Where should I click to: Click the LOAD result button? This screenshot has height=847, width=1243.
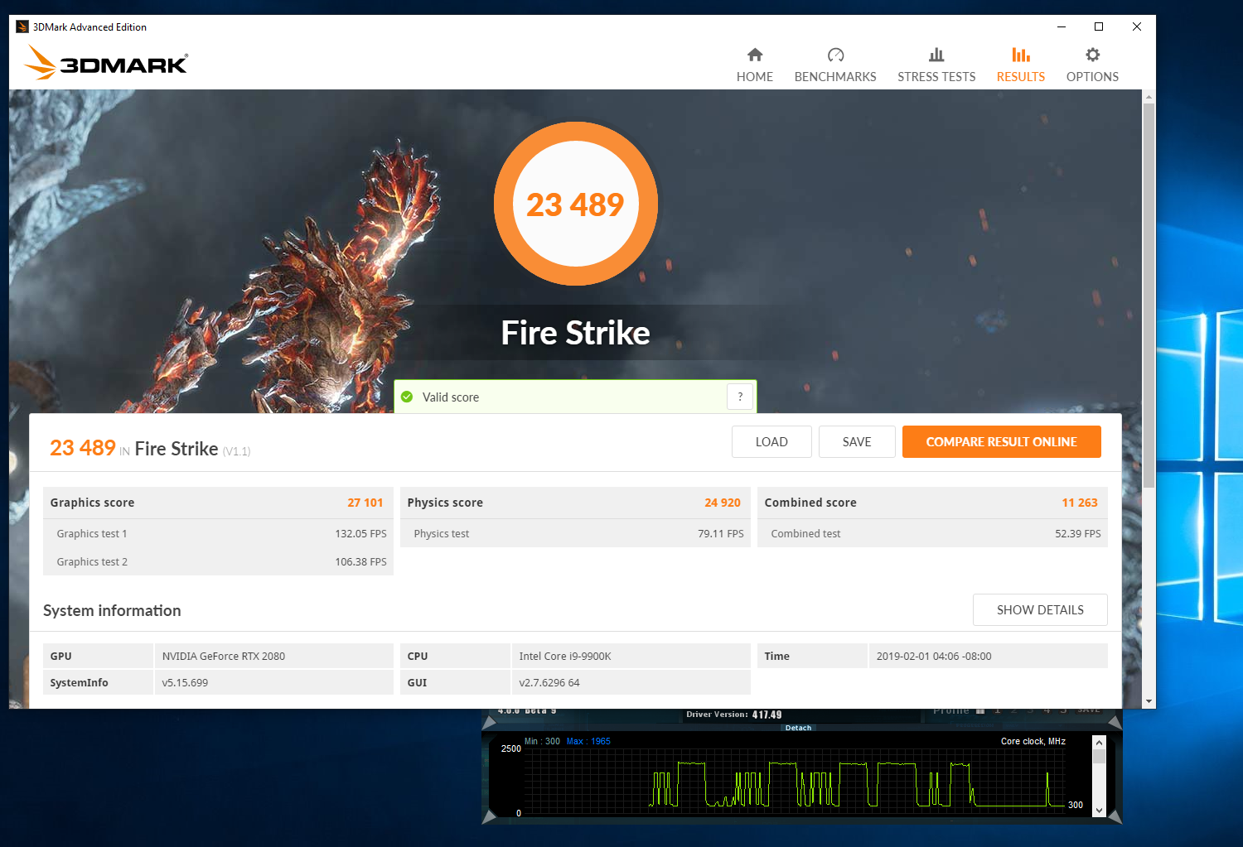coord(771,441)
